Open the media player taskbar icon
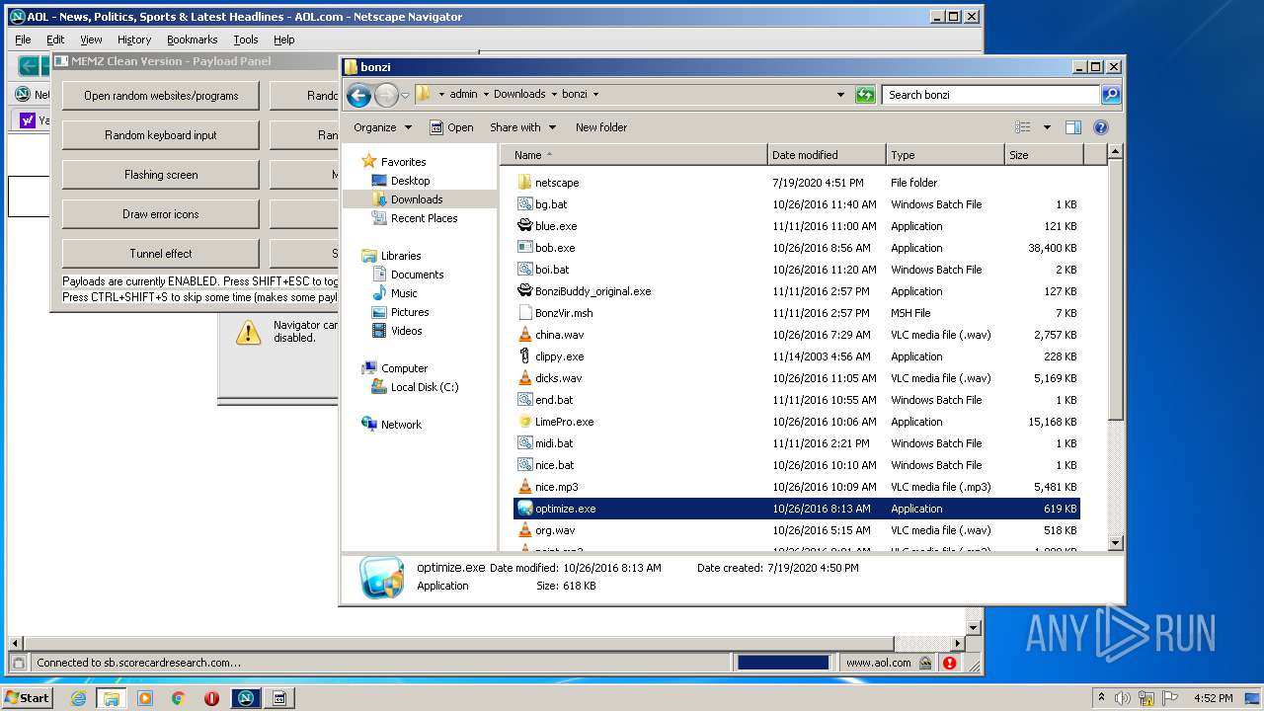Screen dimensions: 1264x711 click(x=145, y=698)
